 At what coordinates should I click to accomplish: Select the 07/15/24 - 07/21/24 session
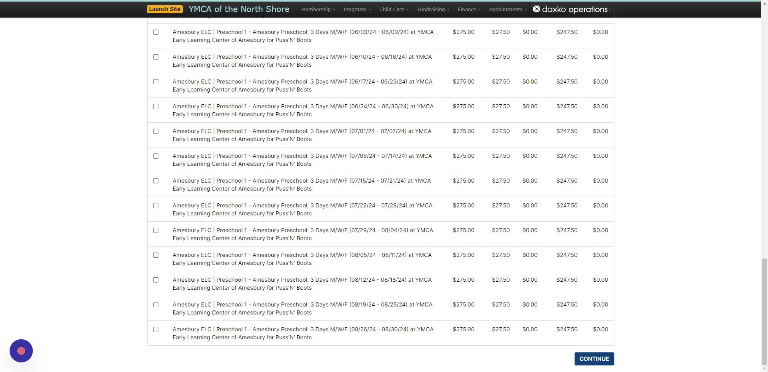tap(156, 181)
